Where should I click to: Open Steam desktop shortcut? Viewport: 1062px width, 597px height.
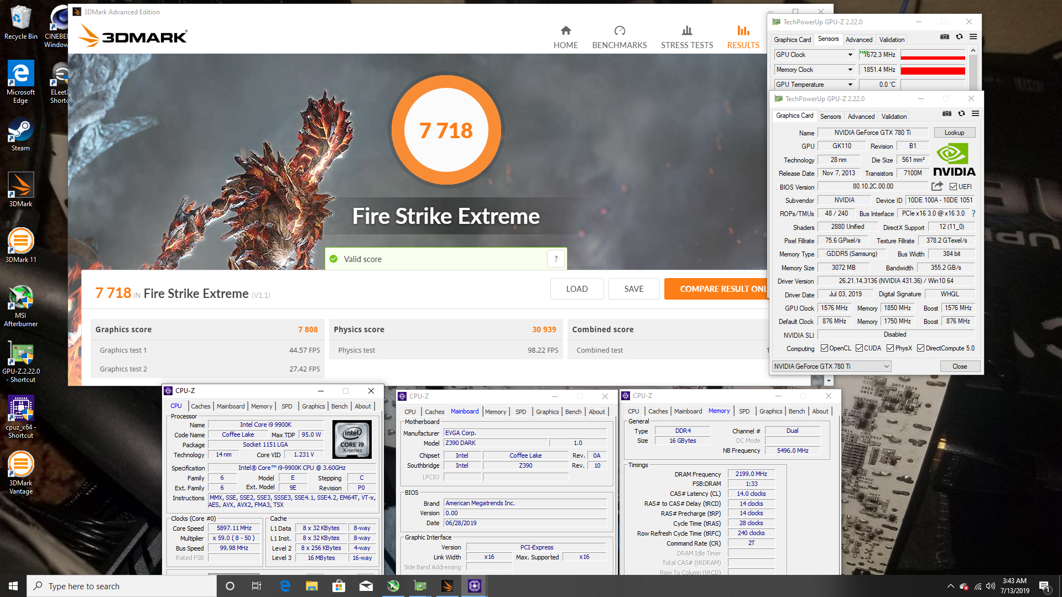tap(20, 134)
